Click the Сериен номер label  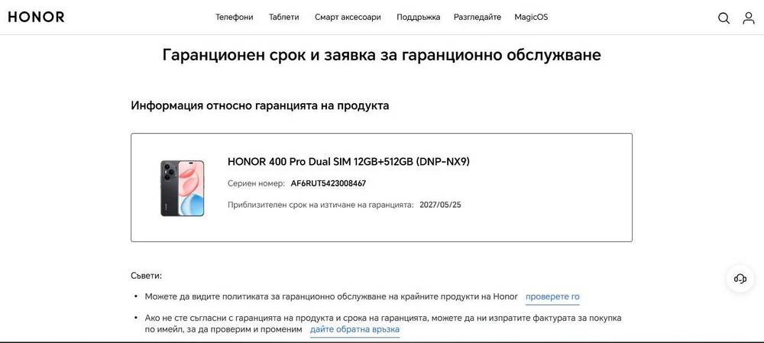[x=256, y=183]
